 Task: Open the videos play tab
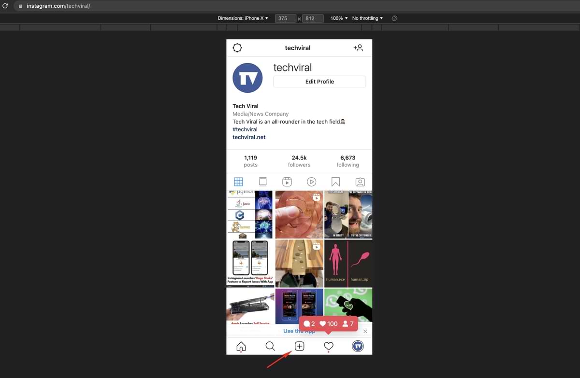point(311,182)
